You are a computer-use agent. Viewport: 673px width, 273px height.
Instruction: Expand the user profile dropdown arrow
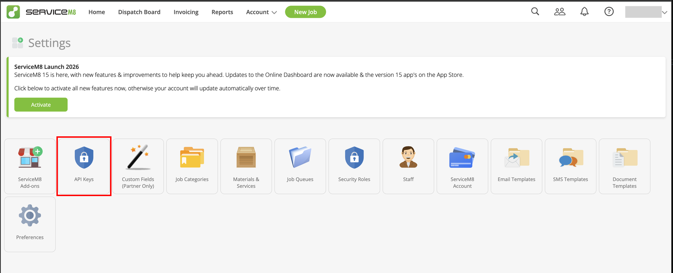(x=665, y=12)
